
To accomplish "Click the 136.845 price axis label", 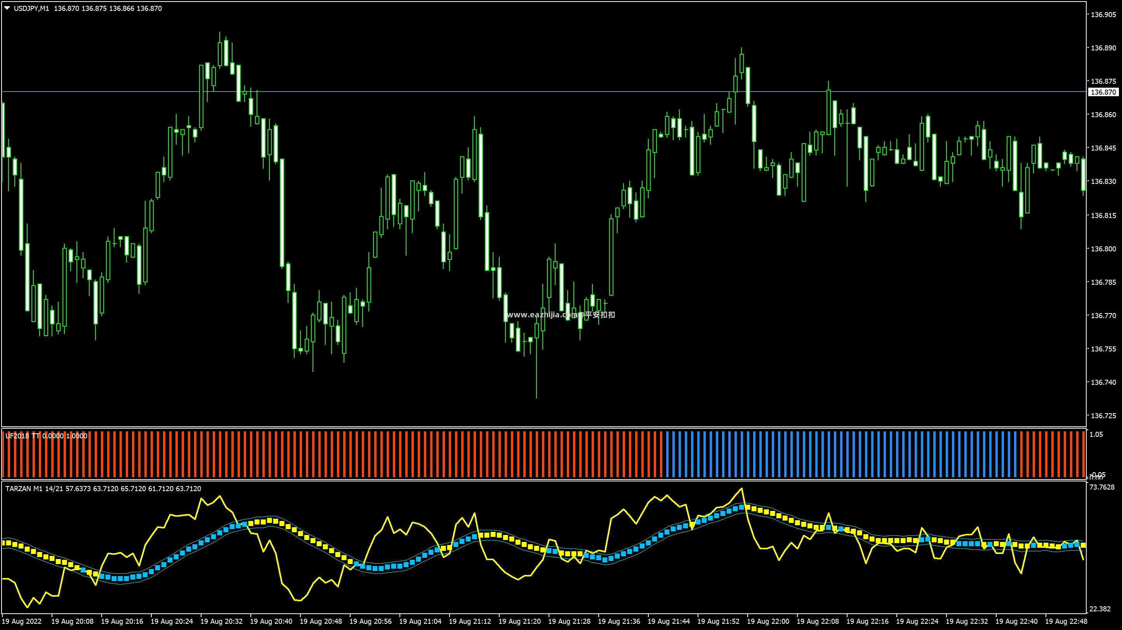I will point(1103,148).
